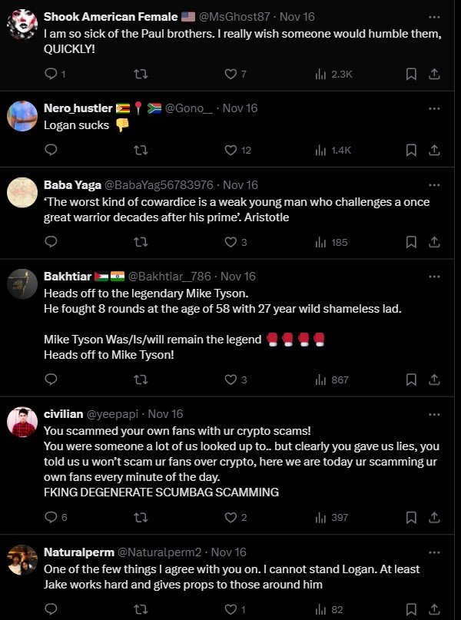
Task: Bookmark Bakhtiar's Mike Tyson tribute
Action: tap(410, 379)
